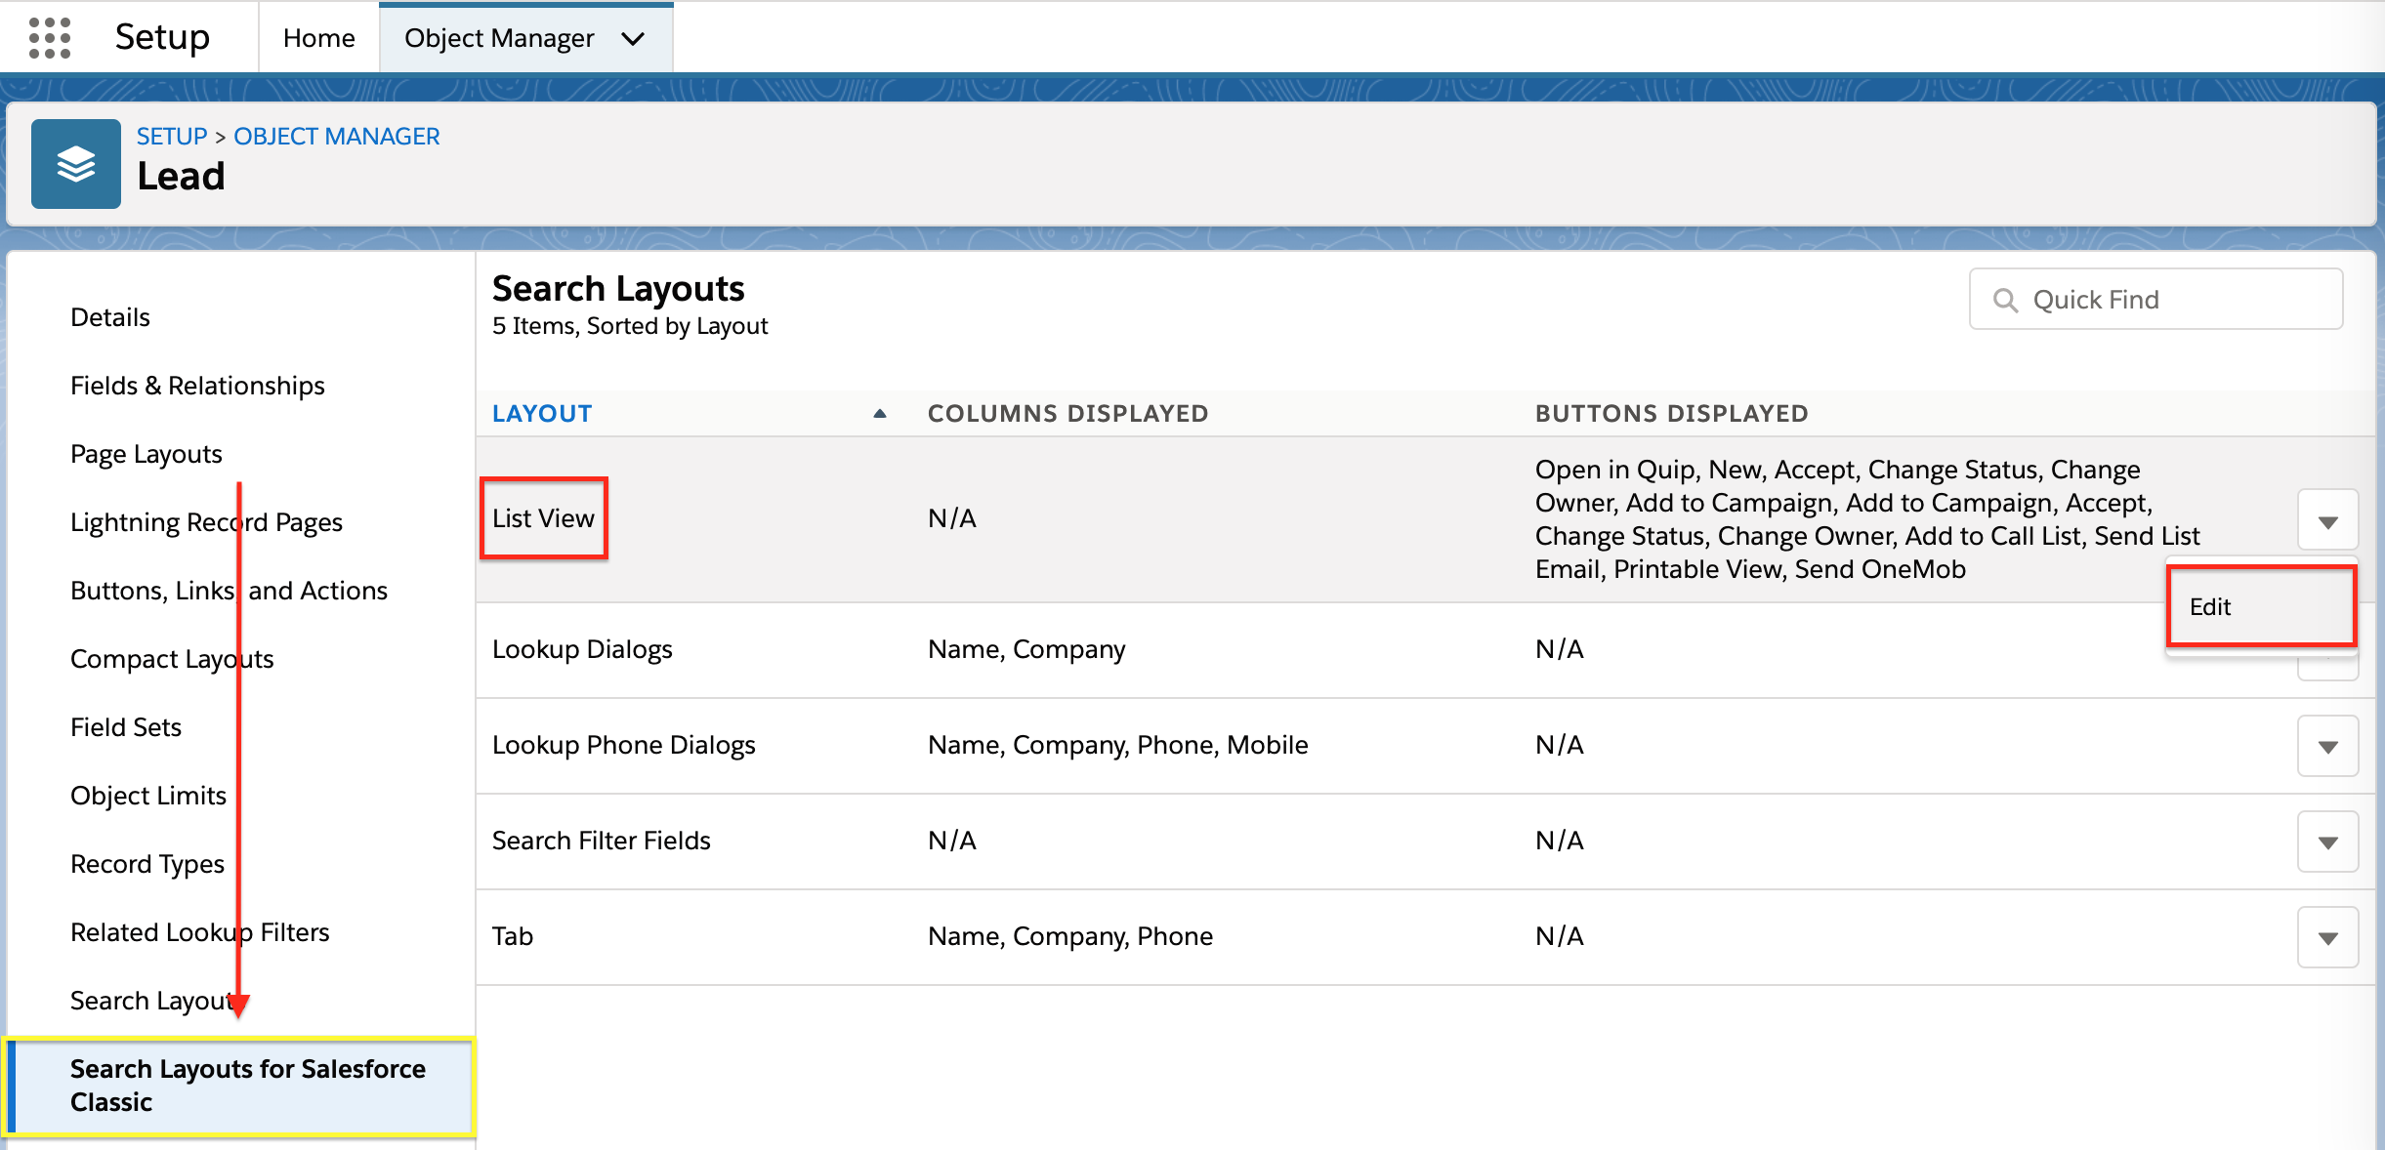Click the Lead object layers icon

(76, 164)
